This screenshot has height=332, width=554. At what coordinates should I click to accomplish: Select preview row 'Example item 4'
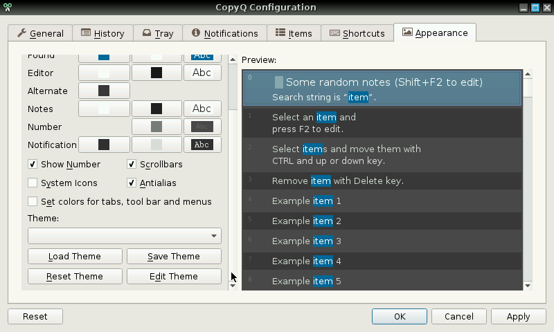point(382,261)
